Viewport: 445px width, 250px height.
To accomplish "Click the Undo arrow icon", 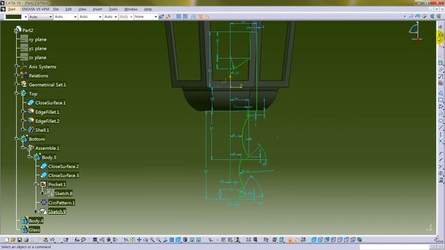I will pos(52,240).
